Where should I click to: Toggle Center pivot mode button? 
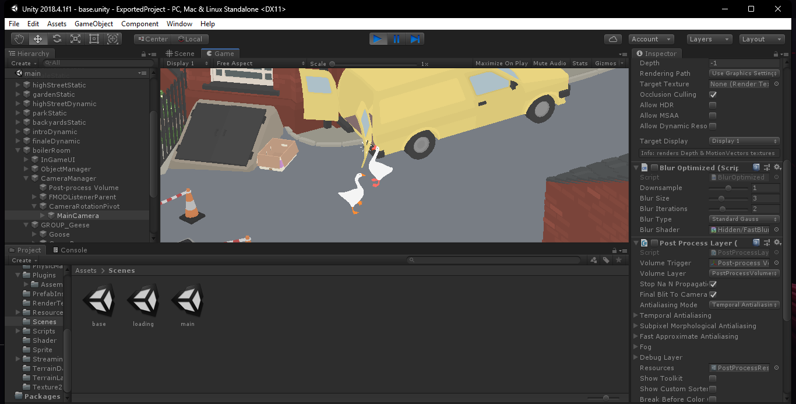click(152, 39)
